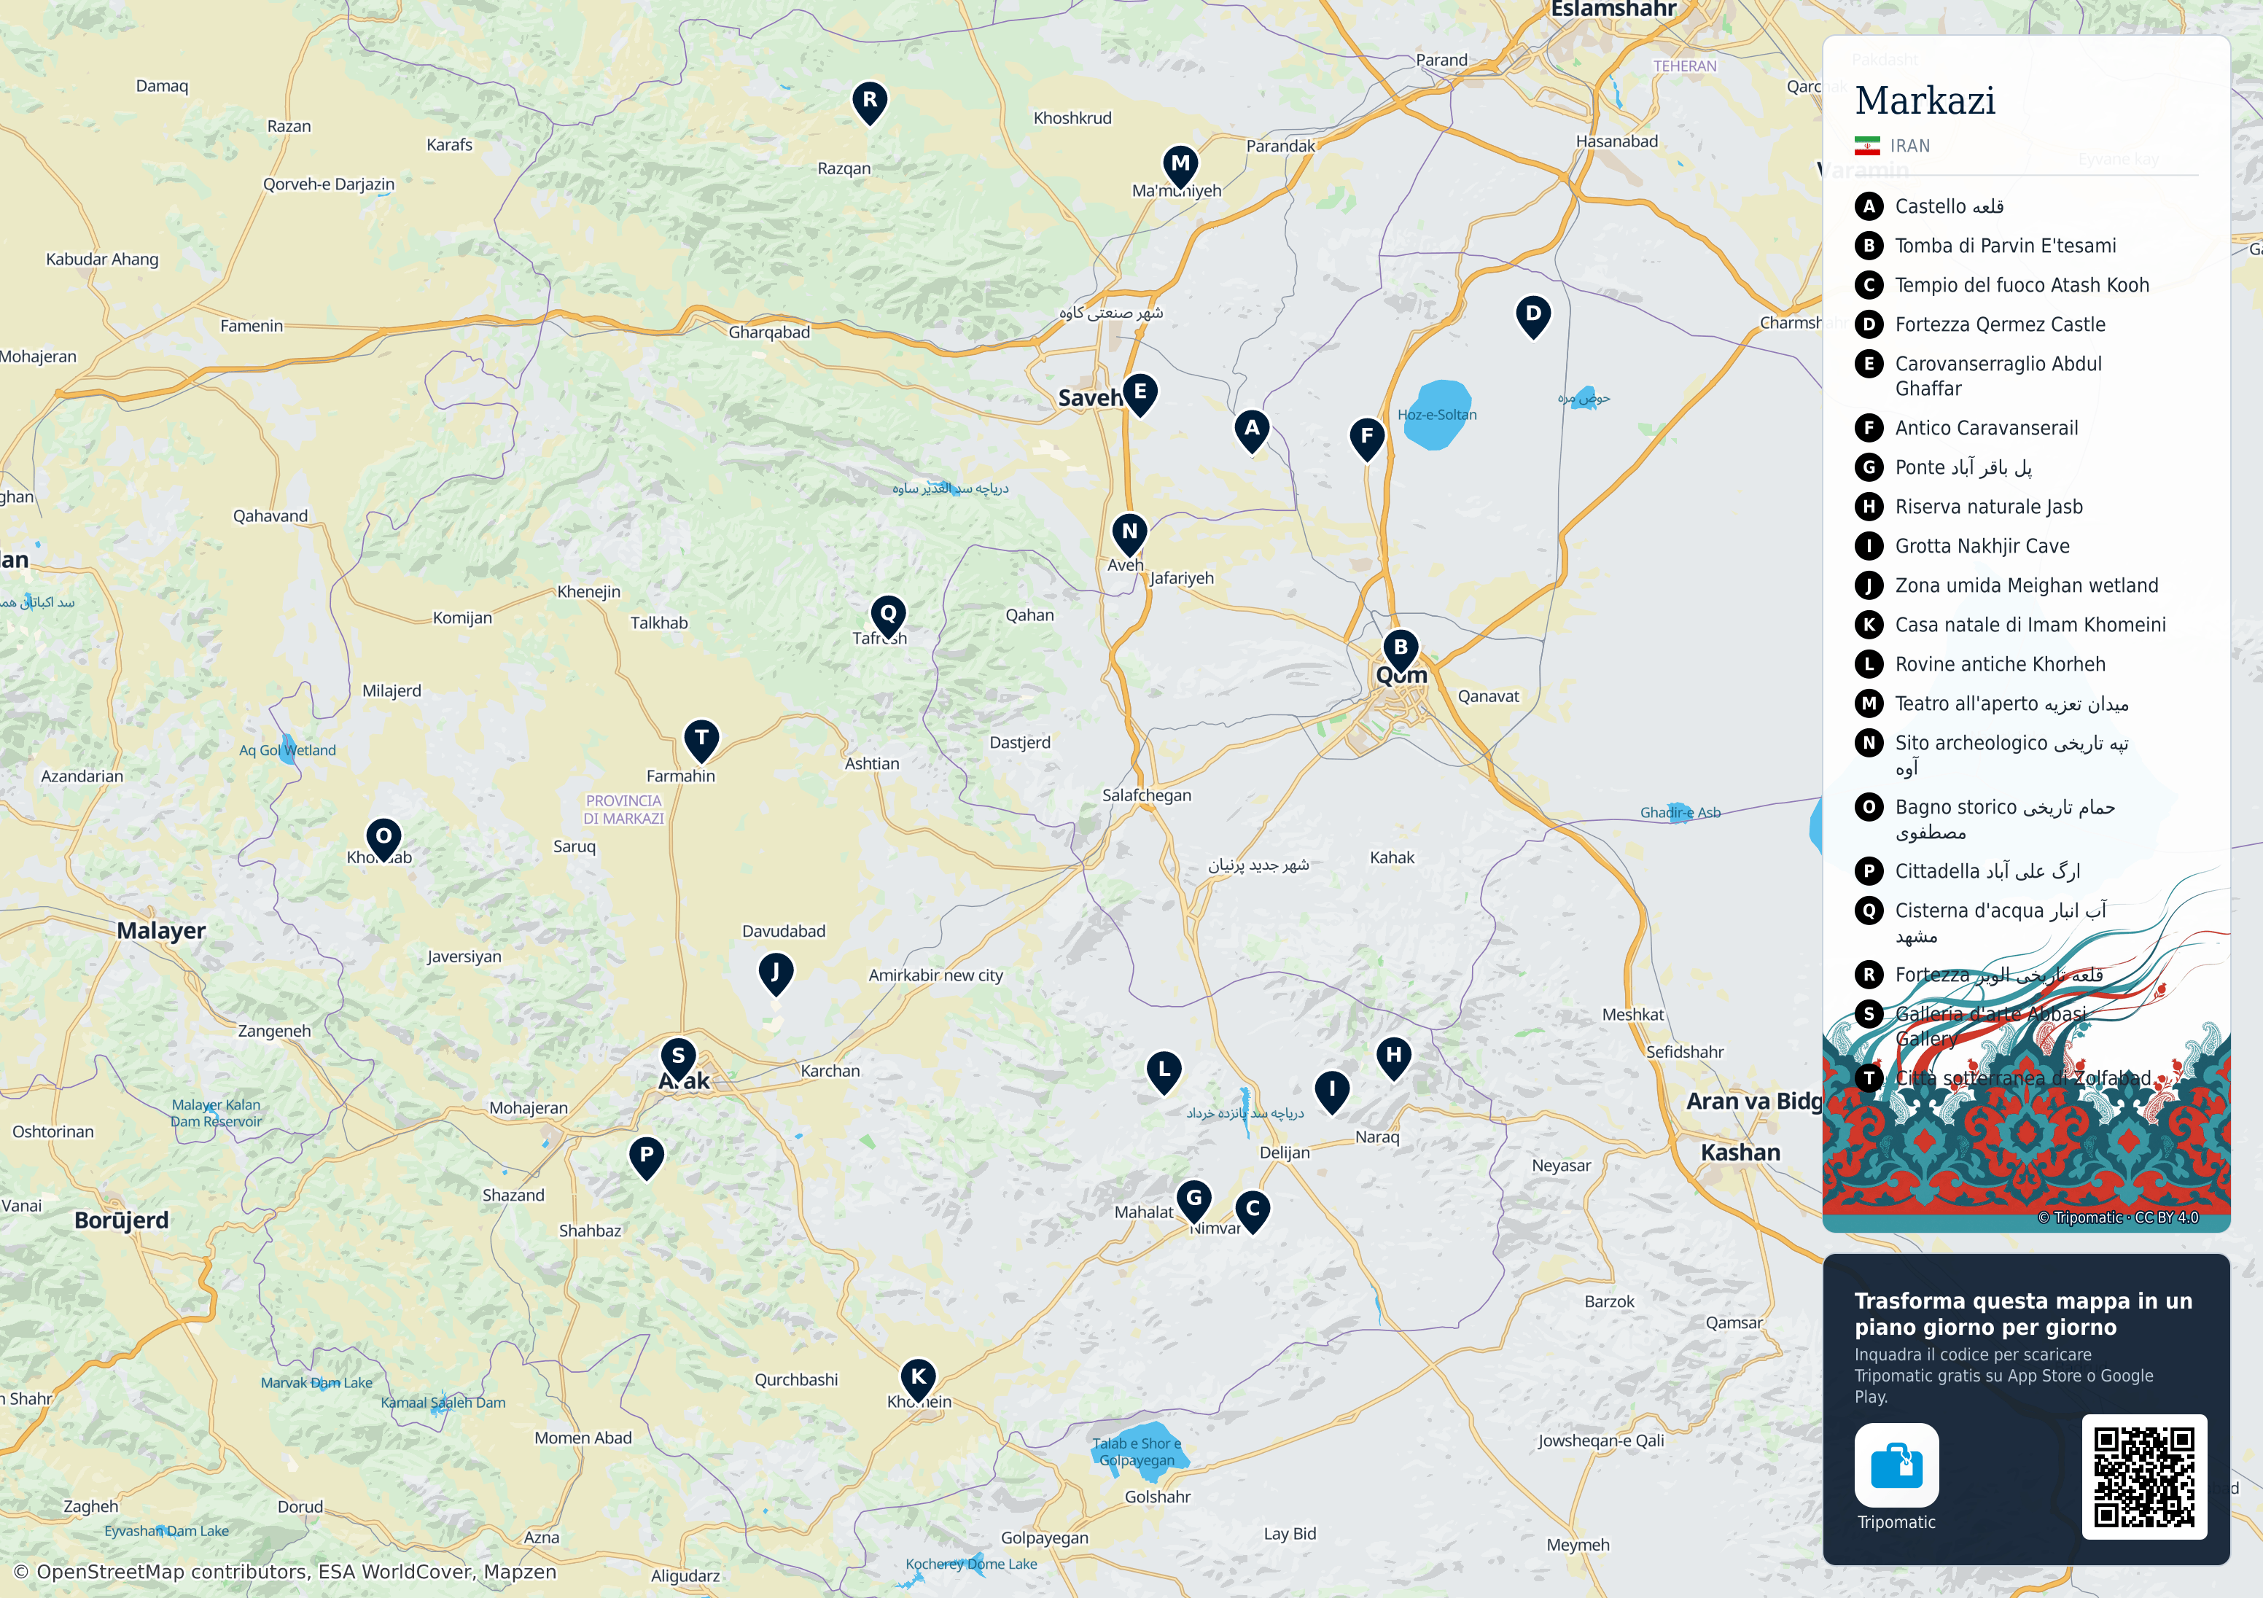Click the Tripomatic suitcase app icon
The image size is (2263, 1598).
pos(1896,1465)
